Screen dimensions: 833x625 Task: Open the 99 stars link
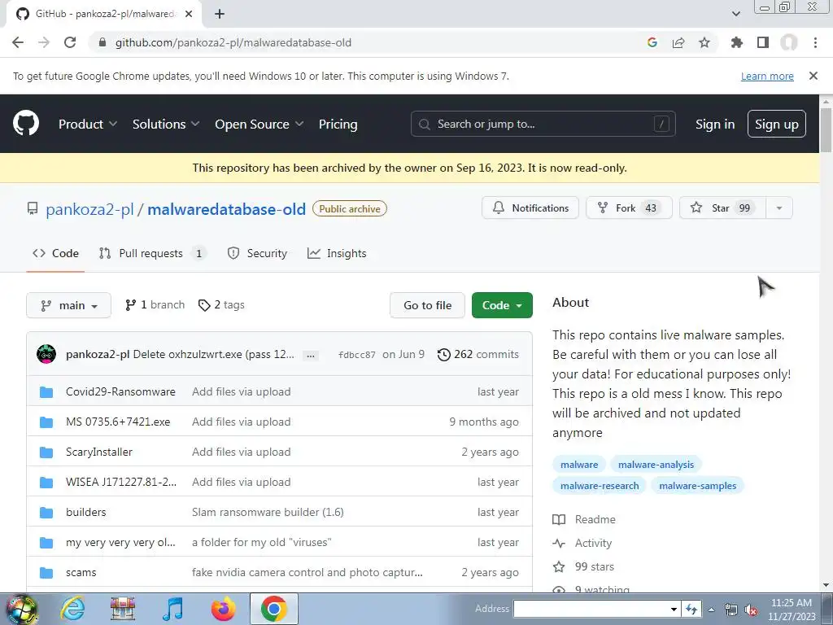[x=583, y=566]
